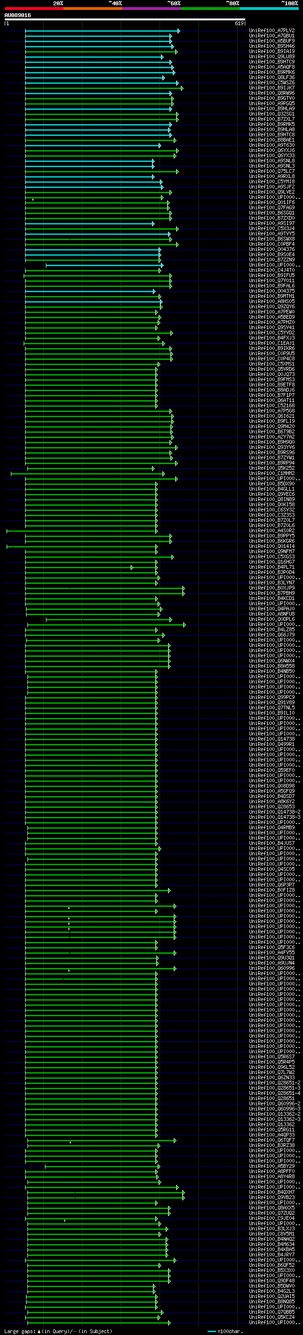Viewport: 303px width, 1335px height.
Task: Select the UniRef100_B9IJK7 hit
Action: [x=272, y=88]
